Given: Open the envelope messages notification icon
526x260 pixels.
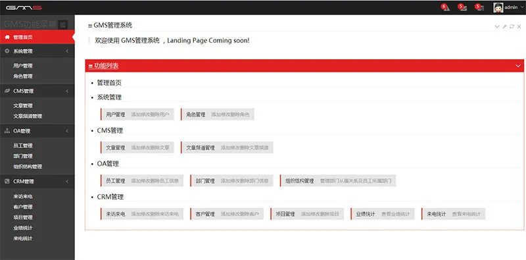Looking at the screenshot, I should (x=463, y=7).
